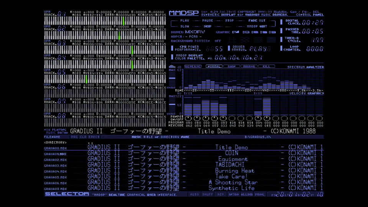Toggle panpot knob above keycode 069
The image size is (368, 207).
205,118
